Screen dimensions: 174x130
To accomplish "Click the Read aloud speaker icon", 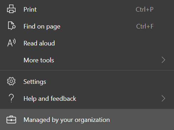I will point(11,43).
